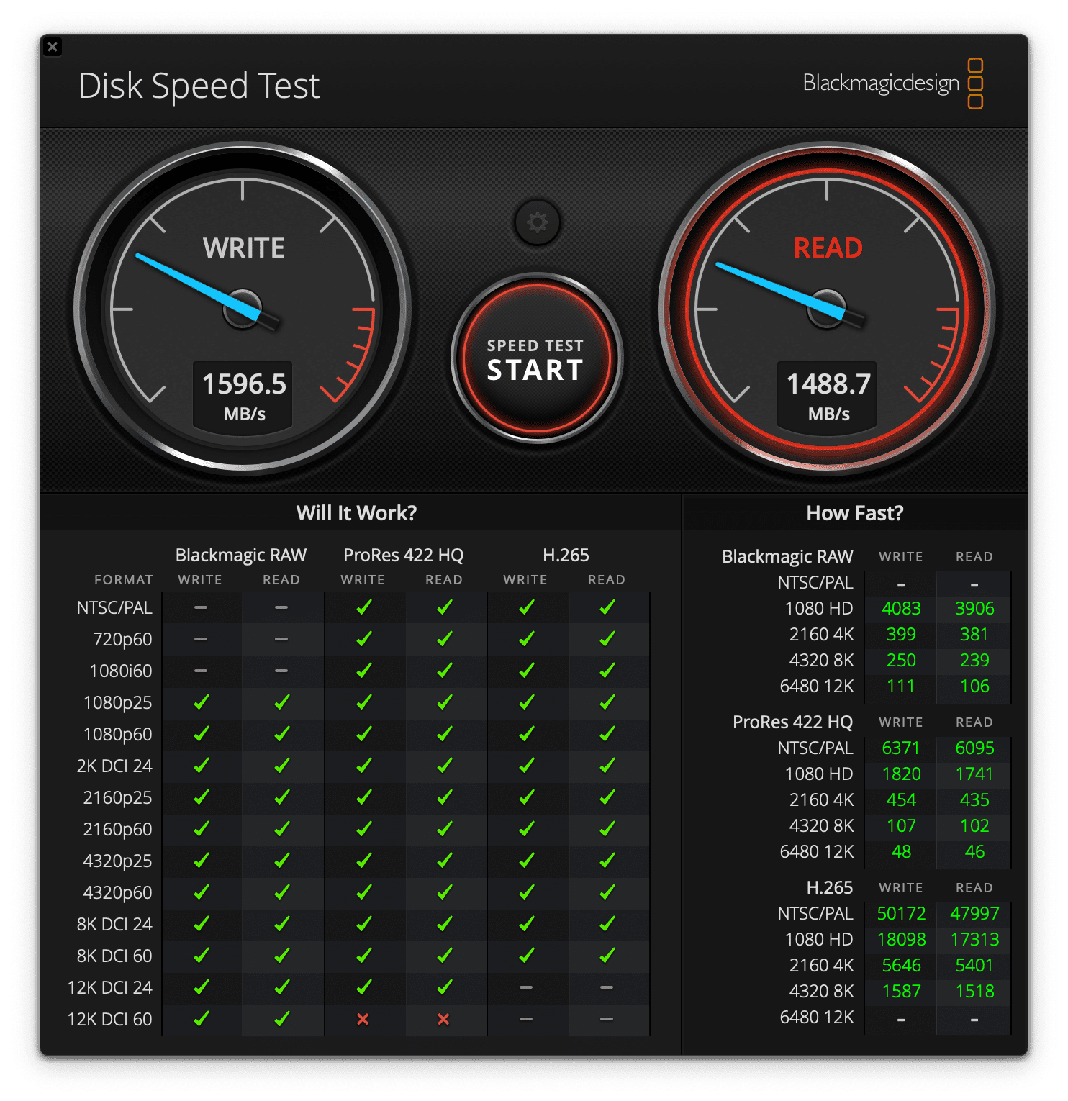Click the H.265 NTSC/PAL write value 50172
The image size is (1068, 1101).
pyautogui.click(x=901, y=913)
